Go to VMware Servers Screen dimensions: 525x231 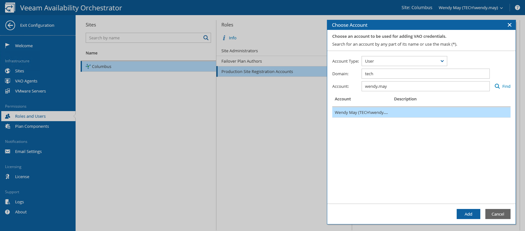31,91
